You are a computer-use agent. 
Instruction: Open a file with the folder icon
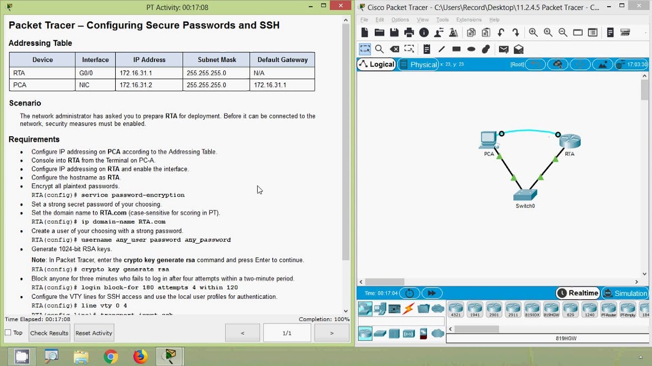[x=379, y=33]
